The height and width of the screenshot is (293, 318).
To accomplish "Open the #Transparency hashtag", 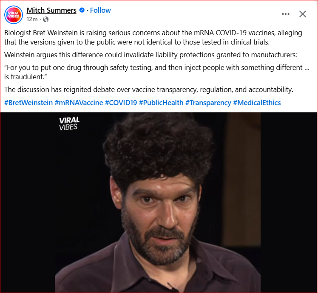I will coord(208,103).
